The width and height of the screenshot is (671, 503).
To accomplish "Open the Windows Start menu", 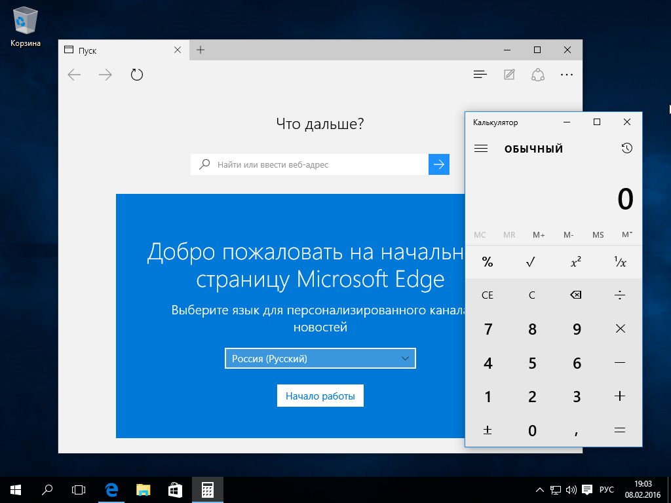I will click(x=16, y=489).
